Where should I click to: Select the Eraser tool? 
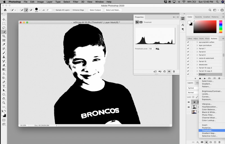[4, 65]
